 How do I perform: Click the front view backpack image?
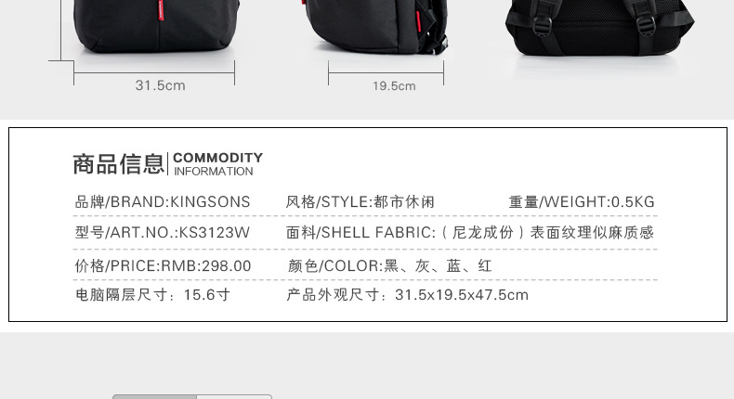point(157,26)
